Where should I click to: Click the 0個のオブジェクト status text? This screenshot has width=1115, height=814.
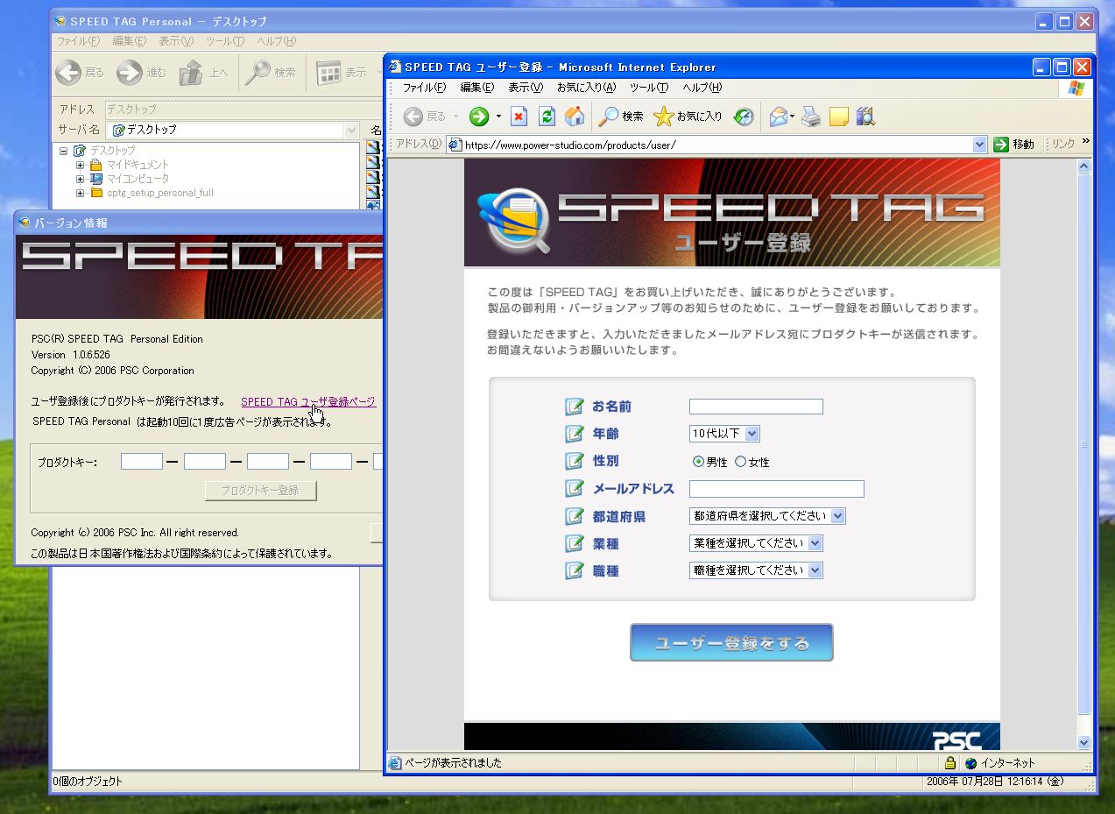[x=88, y=782]
